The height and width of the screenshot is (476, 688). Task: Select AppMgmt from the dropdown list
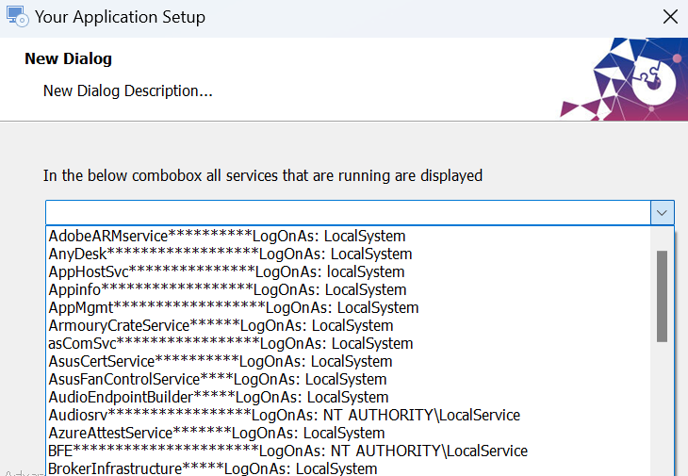(233, 307)
